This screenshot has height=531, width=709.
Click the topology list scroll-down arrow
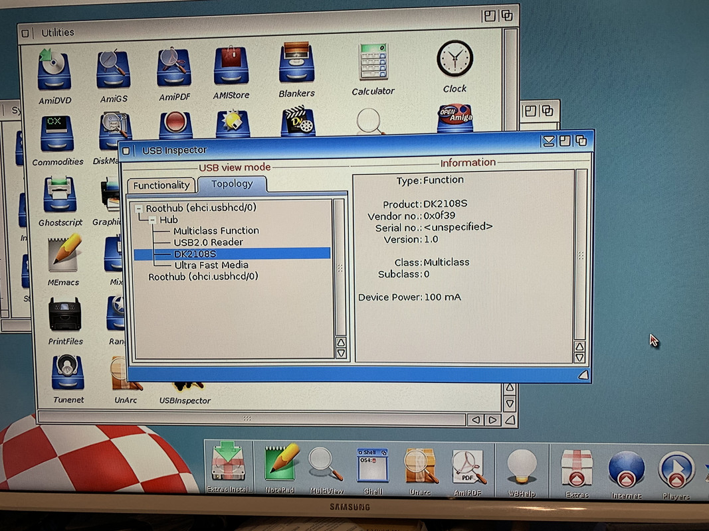[x=341, y=353]
